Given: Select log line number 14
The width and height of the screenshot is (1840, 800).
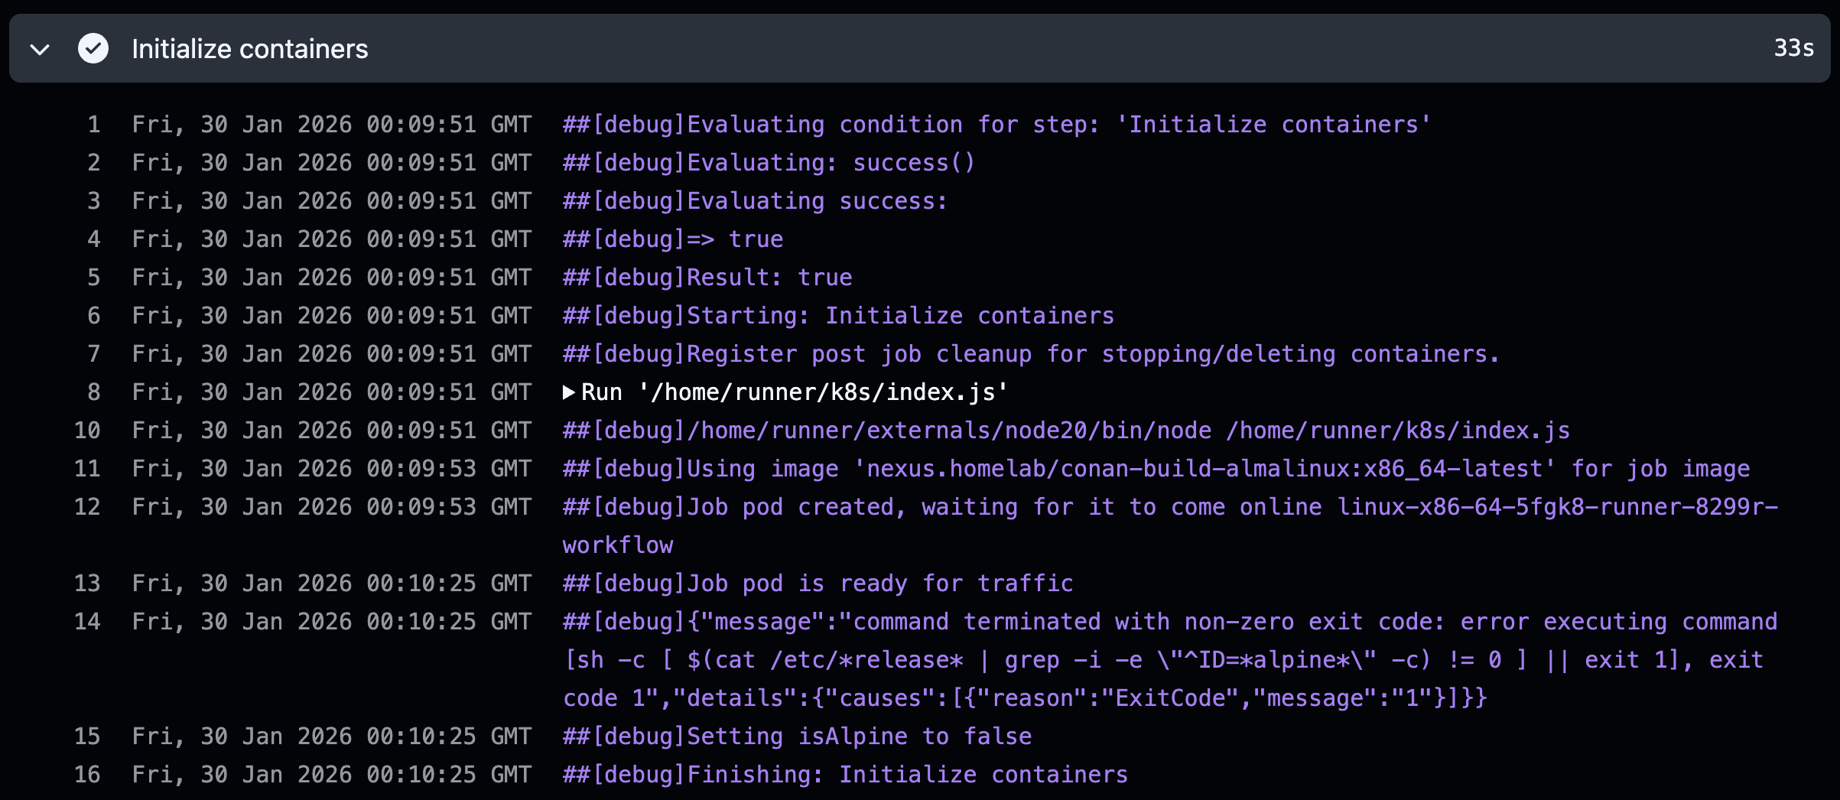Looking at the screenshot, I should (87, 622).
